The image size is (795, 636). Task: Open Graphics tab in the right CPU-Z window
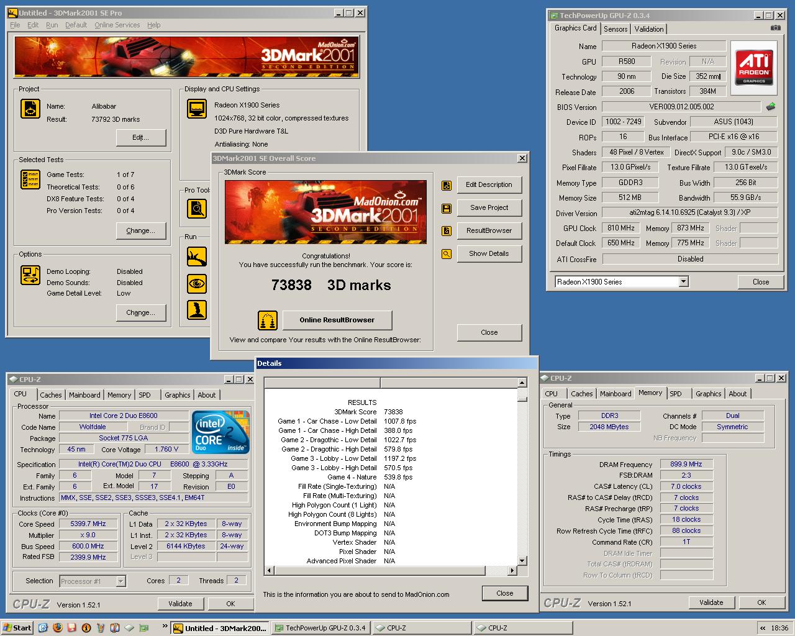click(x=709, y=394)
